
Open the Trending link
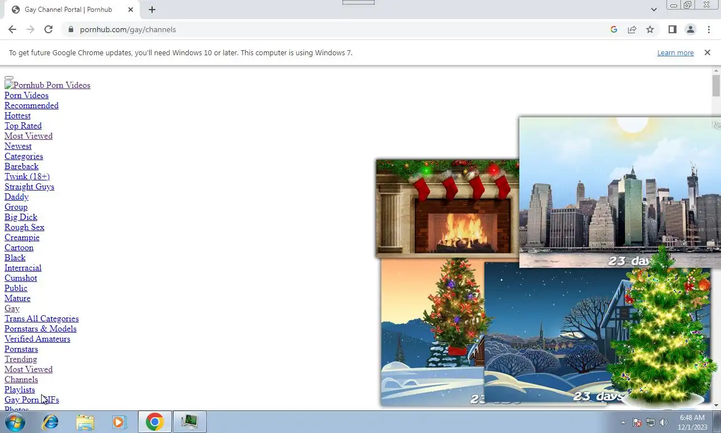coord(21,359)
